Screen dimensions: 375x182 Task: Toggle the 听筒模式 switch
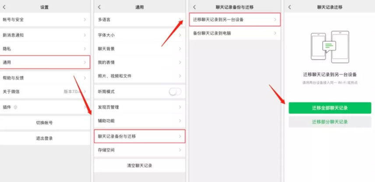(x=175, y=91)
